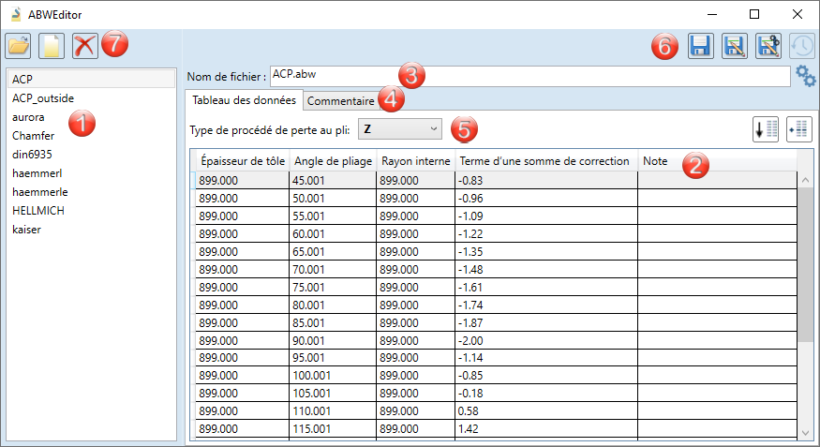Viewport: 820px width, 447px height.
Task: Click correction value -1.61
Action: point(546,287)
